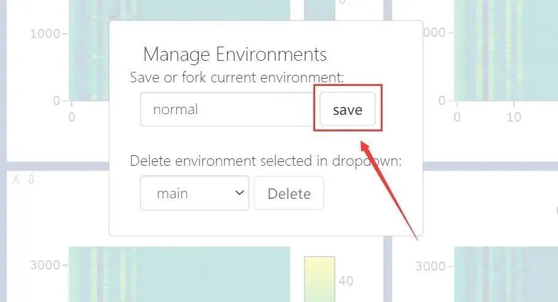Click the chevron arrow on the main dropdown
The width and height of the screenshot is (558, 302).
[240, 193]
